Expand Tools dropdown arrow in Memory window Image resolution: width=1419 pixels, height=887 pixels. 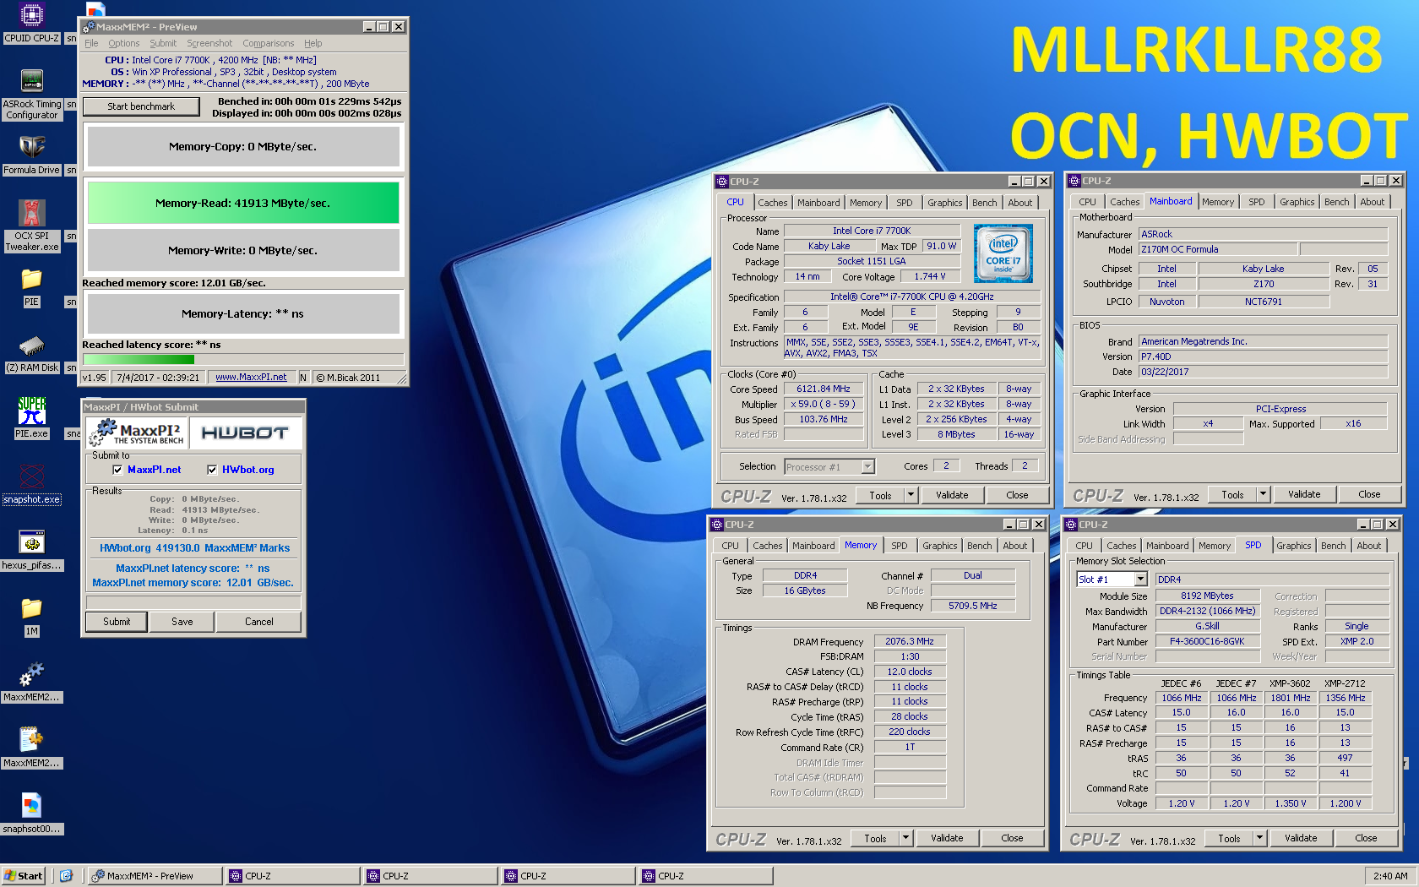[906, 838]
